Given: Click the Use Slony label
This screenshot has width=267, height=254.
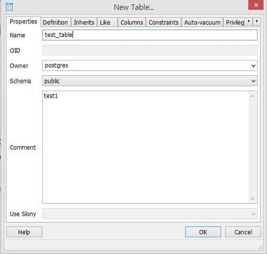Looking at the screenshot, I should coord(23,214).
